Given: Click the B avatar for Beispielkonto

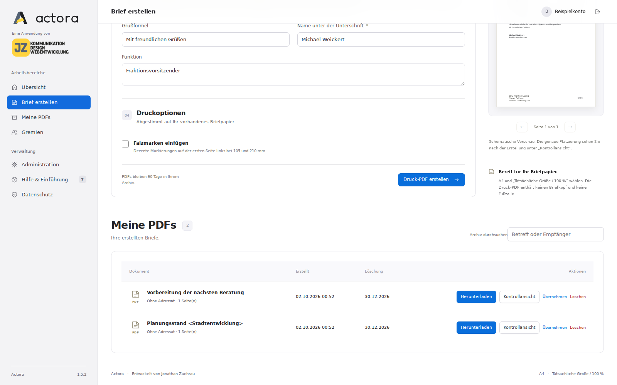Looking at the screenshot, I should click(x=546, y=12).
